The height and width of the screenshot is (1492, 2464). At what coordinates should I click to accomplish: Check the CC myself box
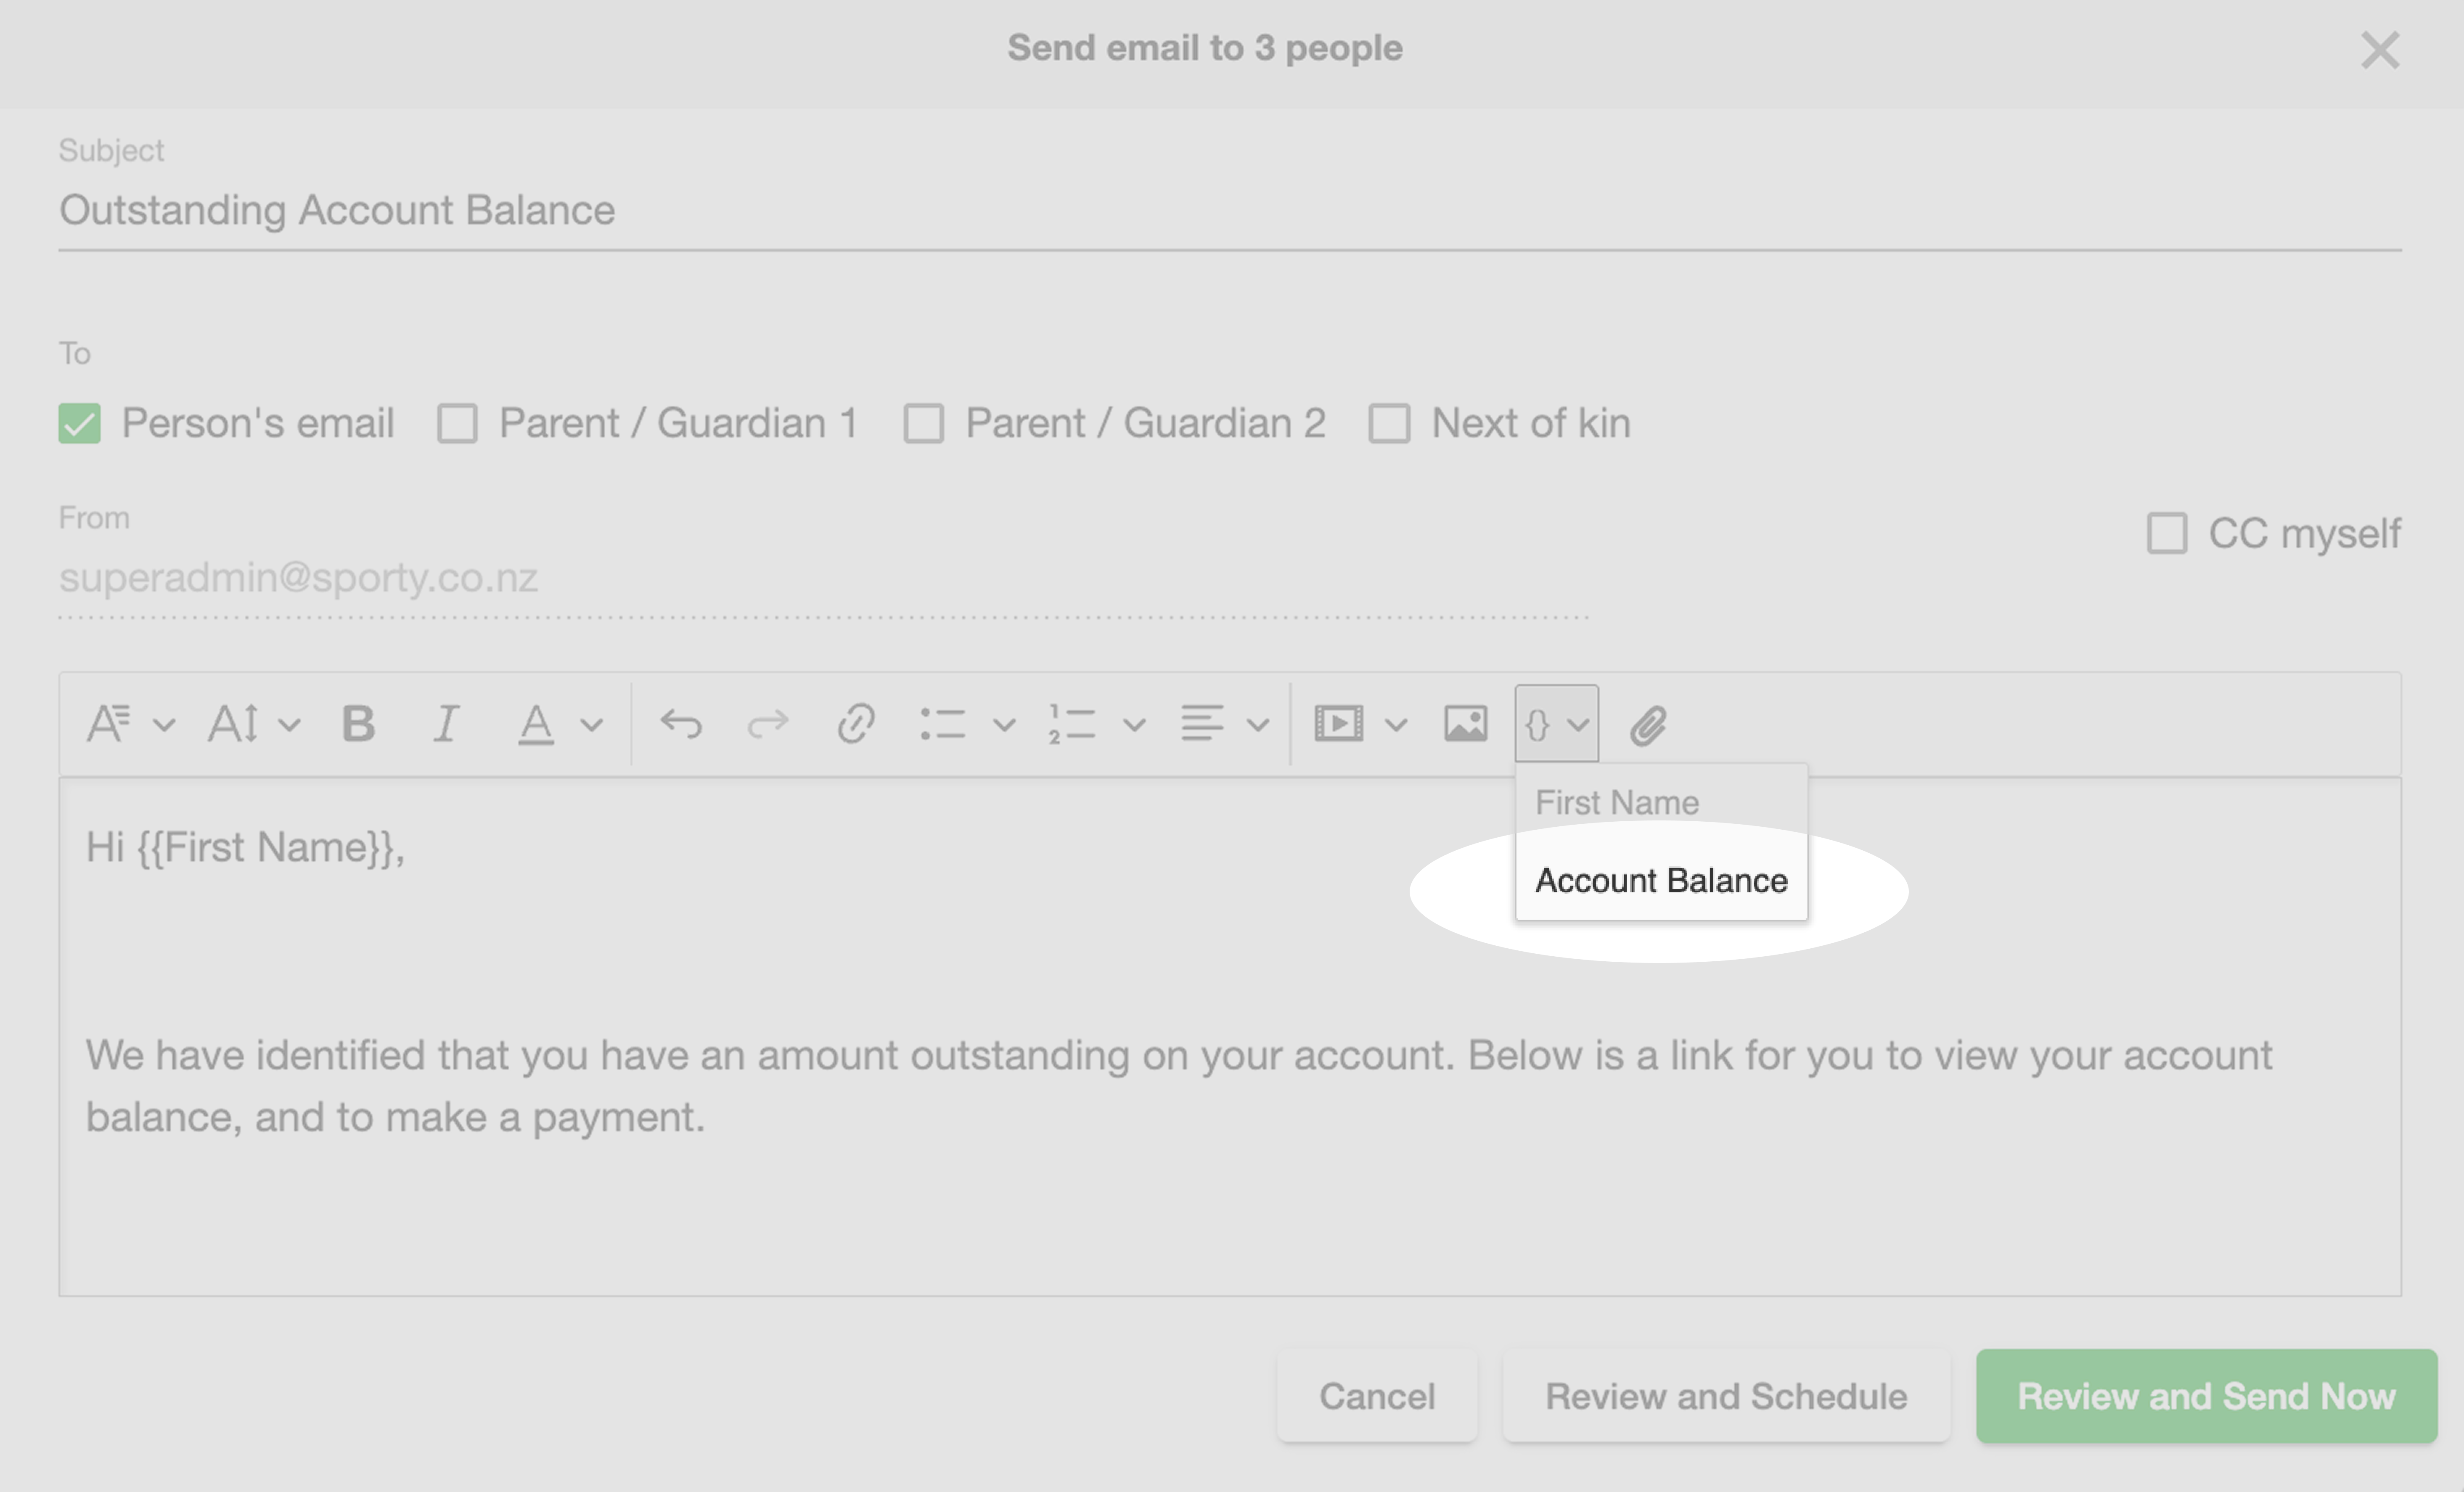(2167, 533)
